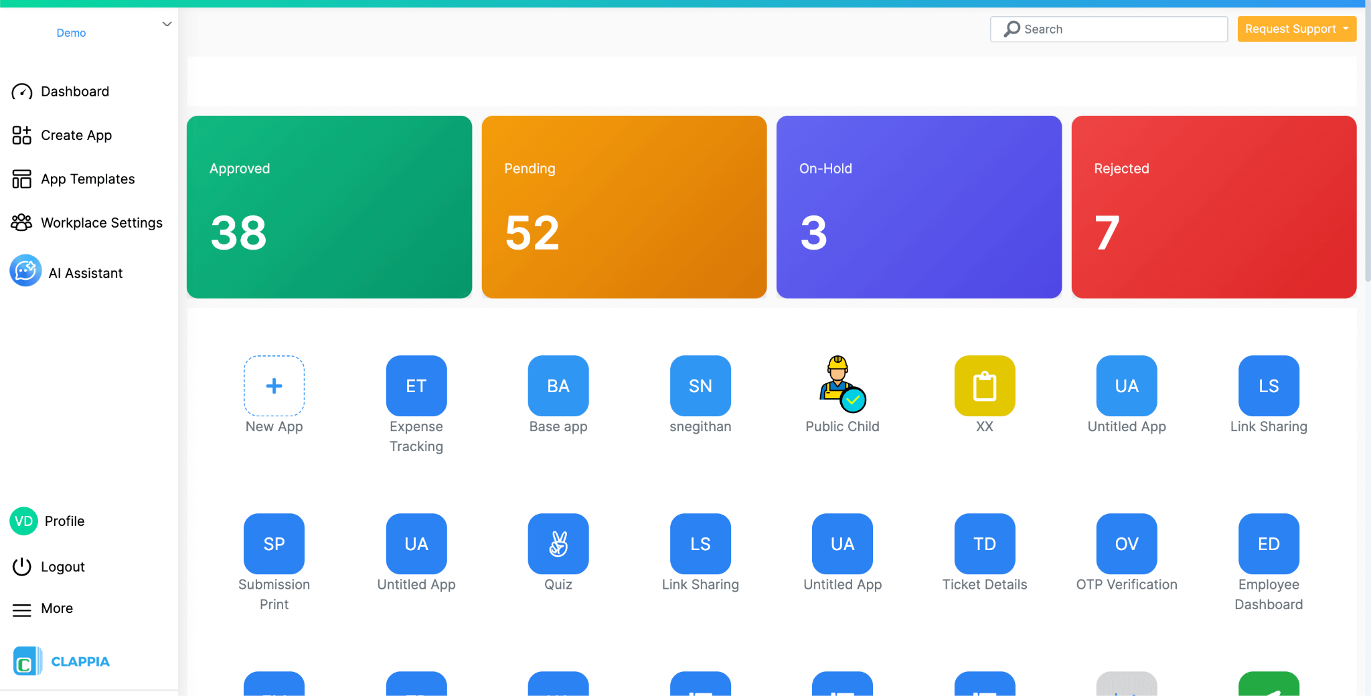Expand the Demo workspace selector chevron
1371x696 pixels.
tap(167, 24)
